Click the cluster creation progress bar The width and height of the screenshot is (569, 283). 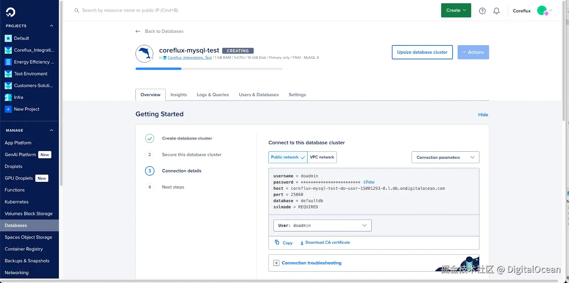click(x=209, y=69)
